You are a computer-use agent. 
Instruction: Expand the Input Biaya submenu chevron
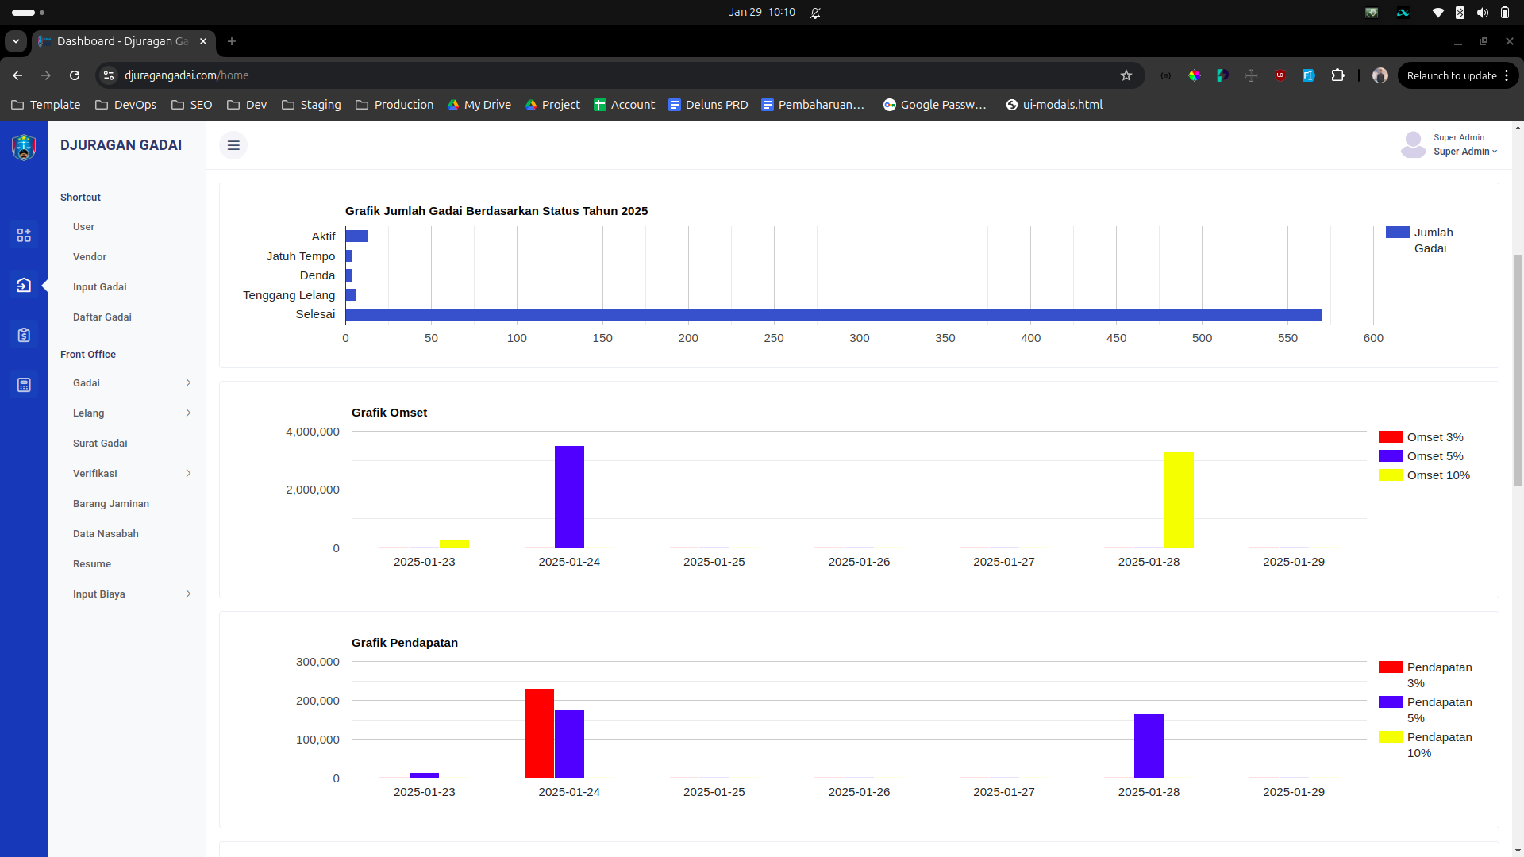(x=188, y=594)
